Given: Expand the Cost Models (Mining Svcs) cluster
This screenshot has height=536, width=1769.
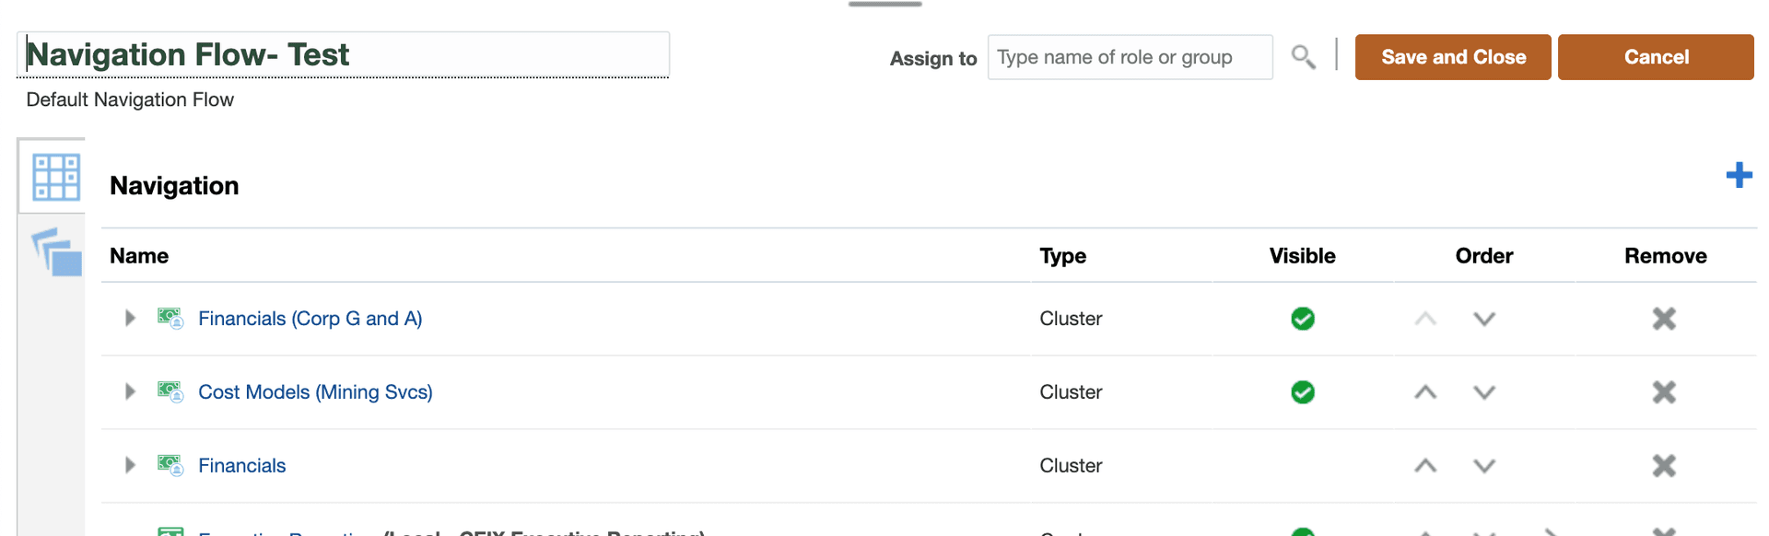Looking at the screenshot, I should coord(129,391).
